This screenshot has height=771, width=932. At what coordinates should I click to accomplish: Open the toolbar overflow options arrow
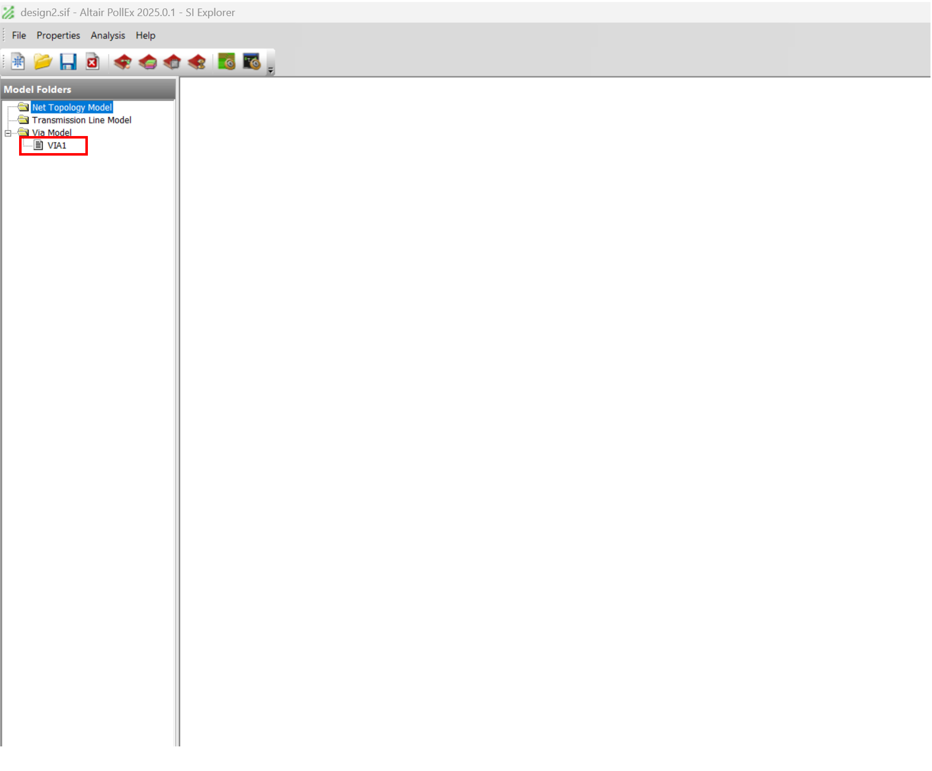[271, 70]
